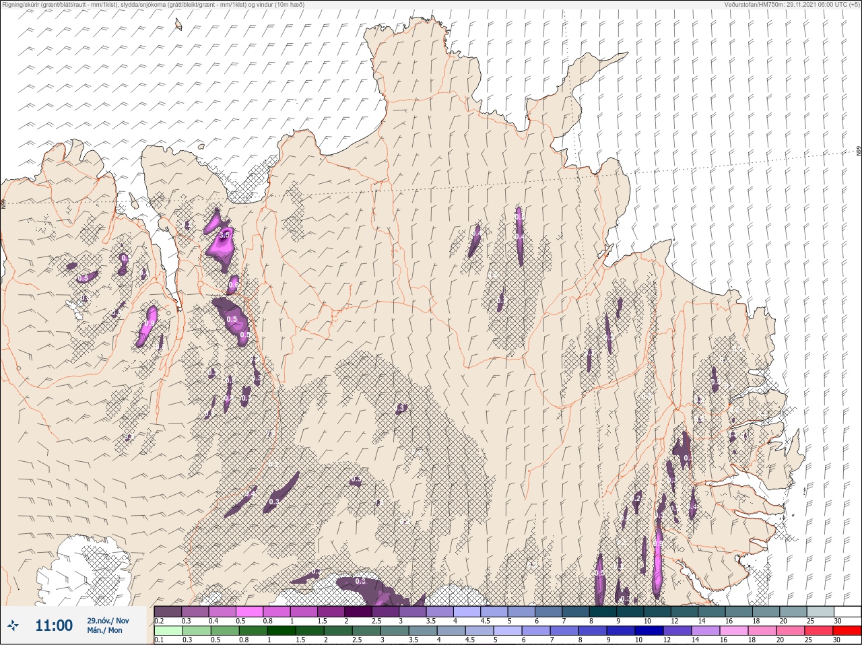
Task: Select upper legend's first swatch labeled 0.2
Action: 168,611
